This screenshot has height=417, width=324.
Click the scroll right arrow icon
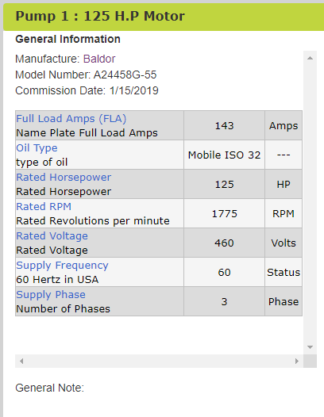point(296,361)
